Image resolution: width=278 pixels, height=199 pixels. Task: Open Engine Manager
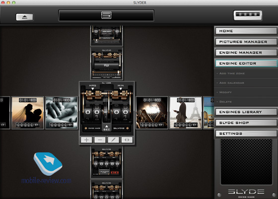(246, 53)
